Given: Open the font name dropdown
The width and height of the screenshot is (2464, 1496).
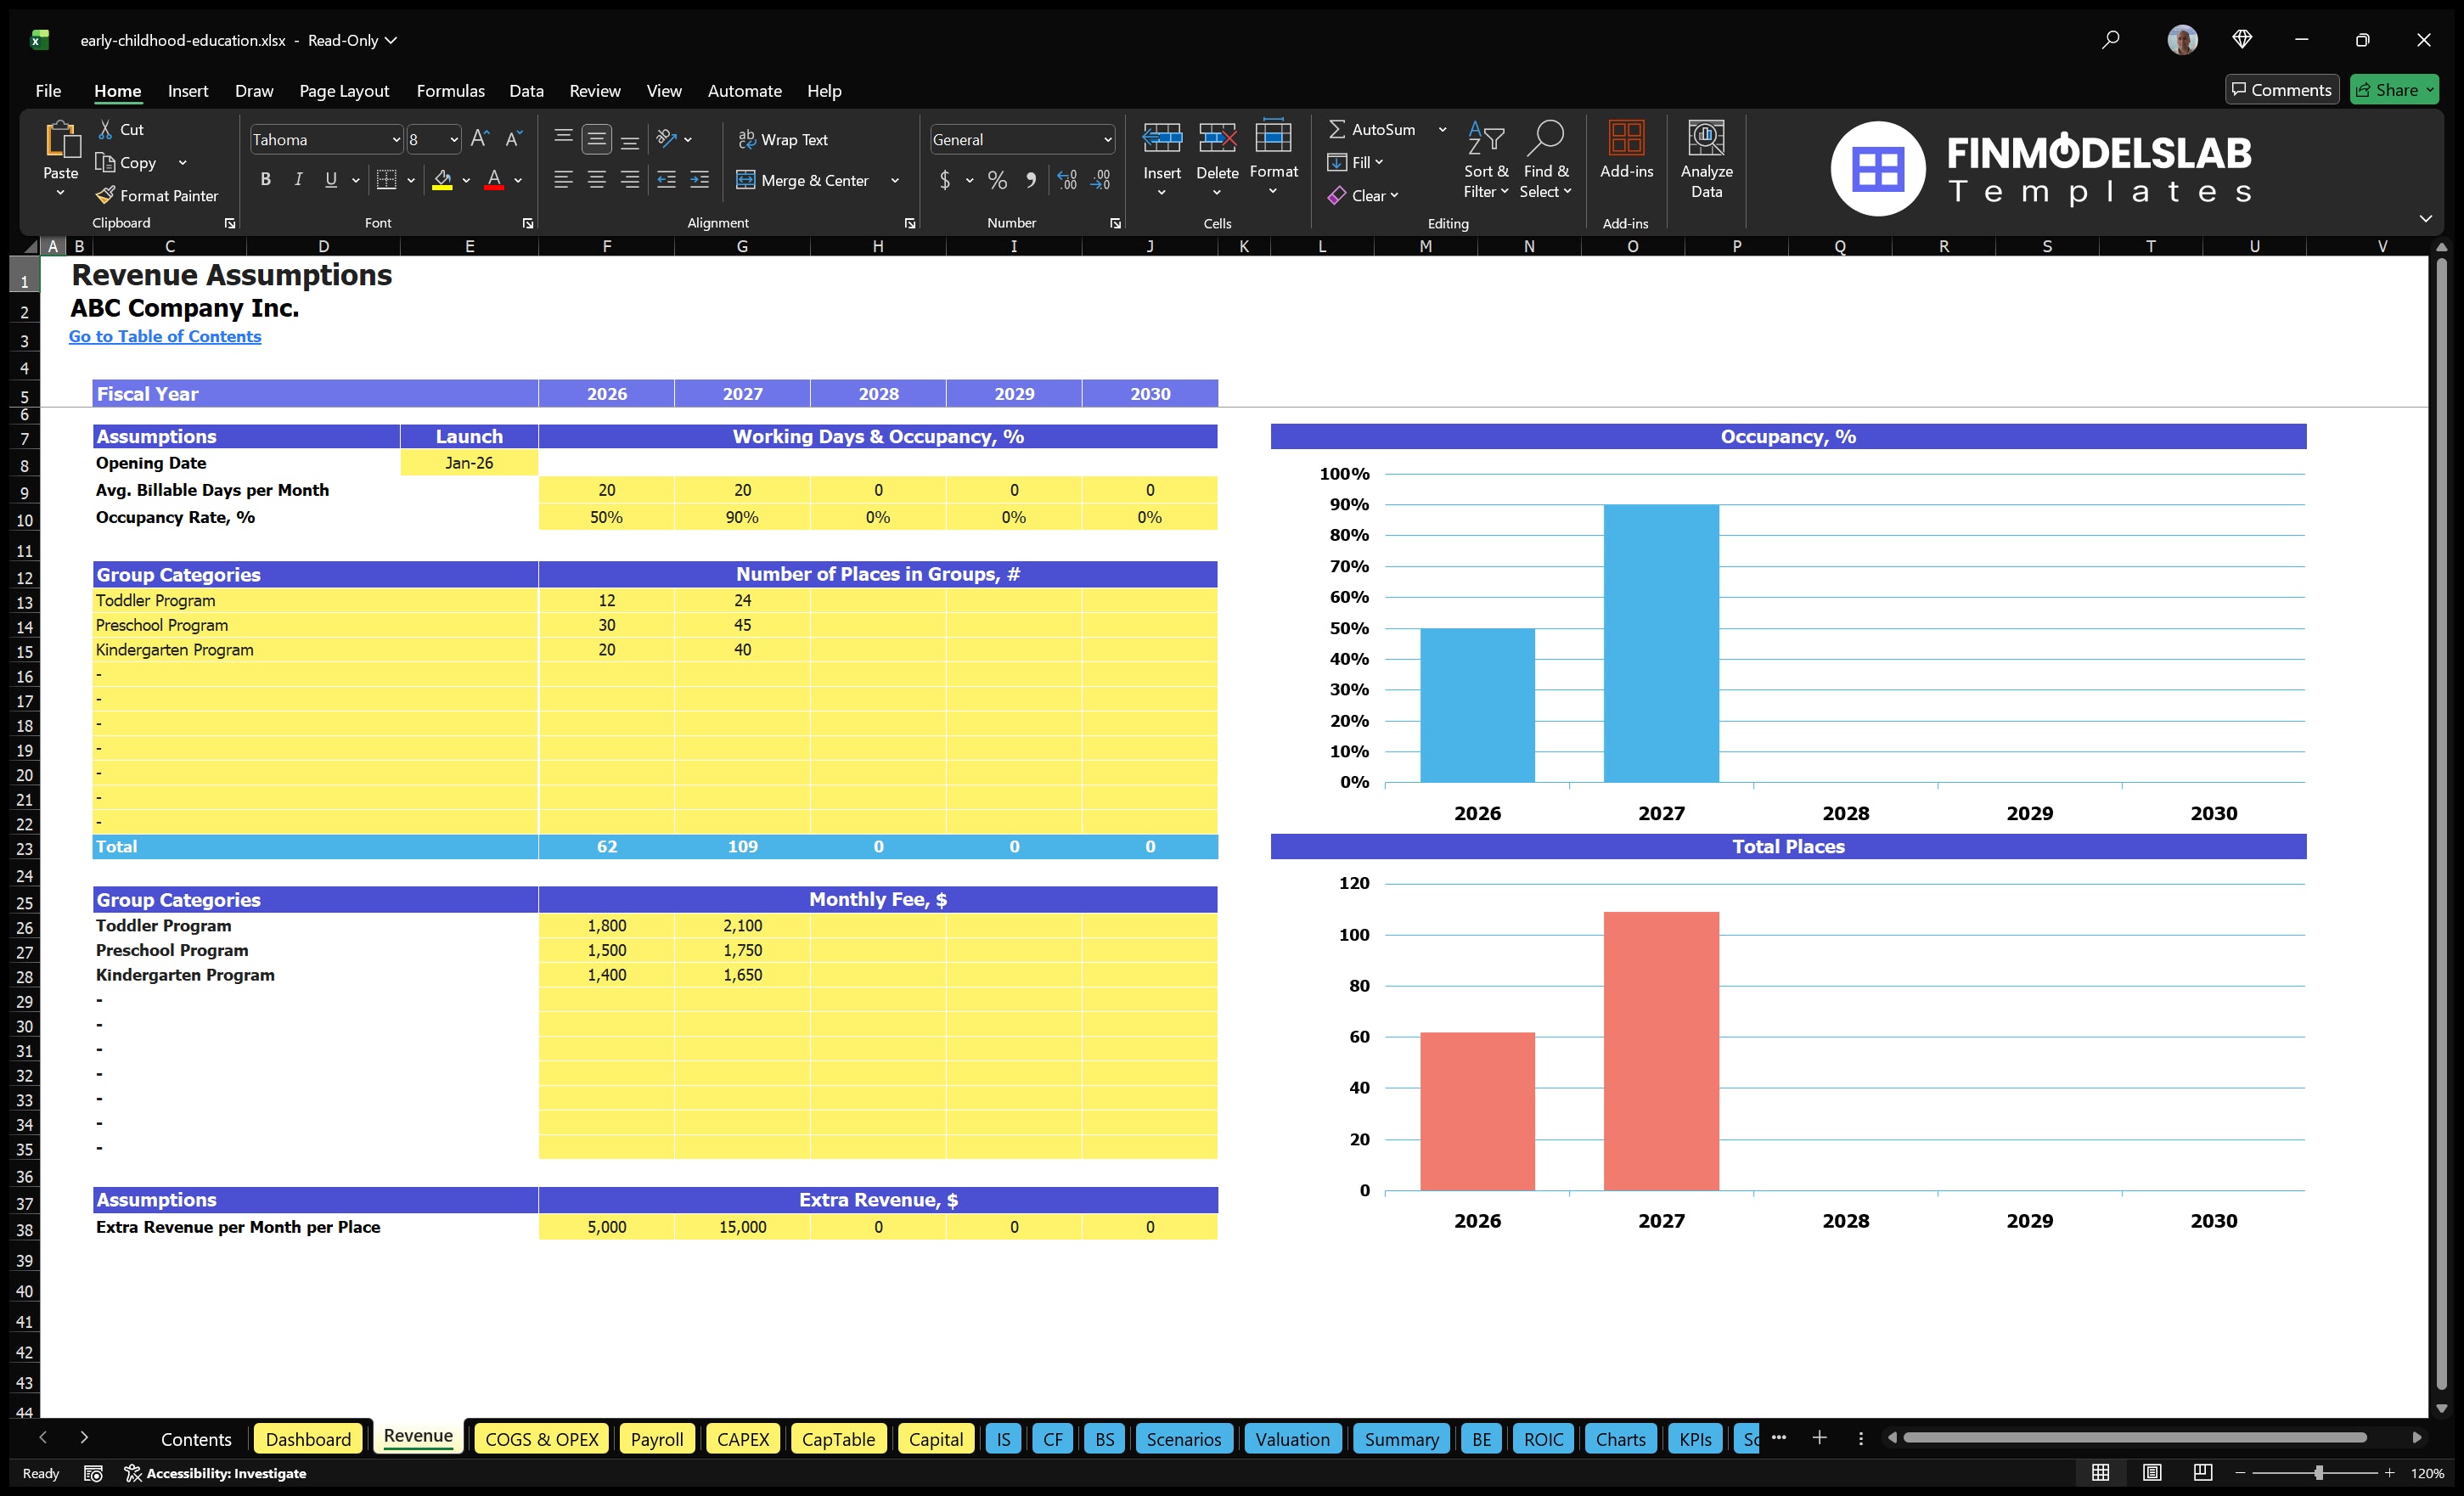Looking at the screenshot, I should 396,139.
